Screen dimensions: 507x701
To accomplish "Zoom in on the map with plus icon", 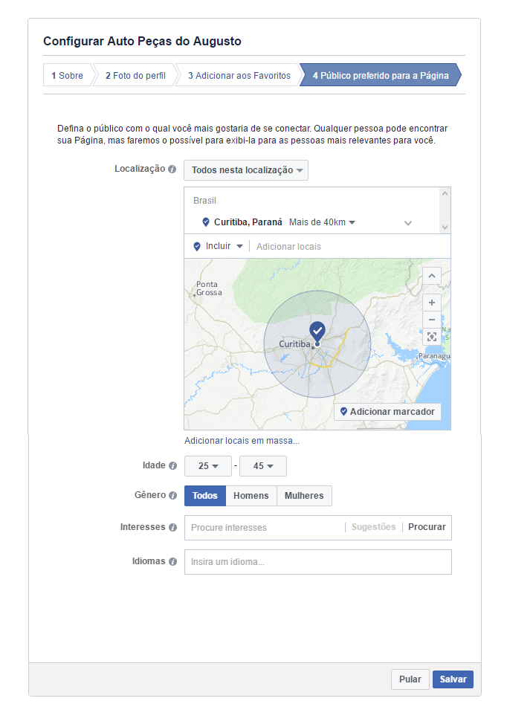I will (432, 303).
